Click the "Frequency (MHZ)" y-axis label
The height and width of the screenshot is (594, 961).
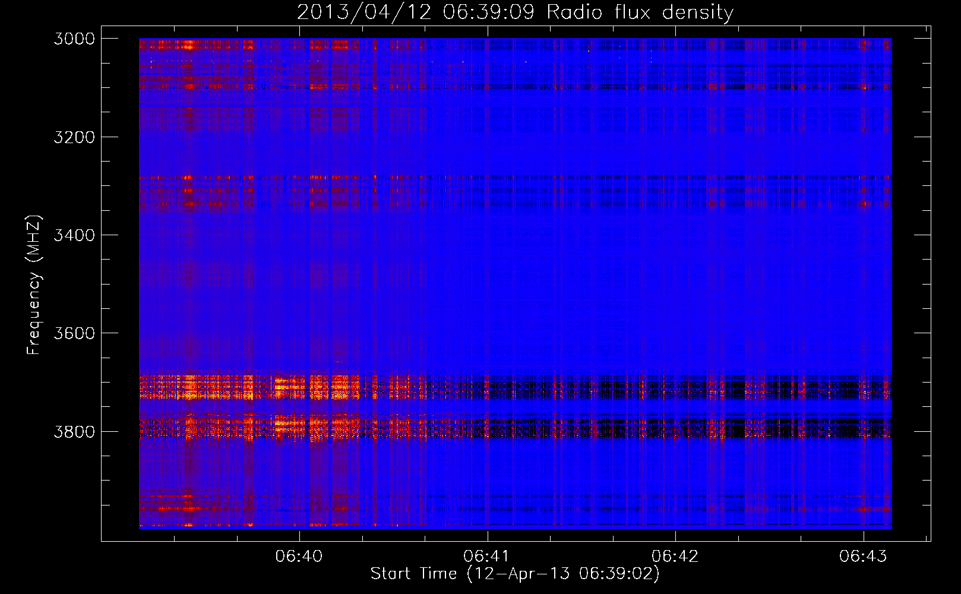click(34, 285)
